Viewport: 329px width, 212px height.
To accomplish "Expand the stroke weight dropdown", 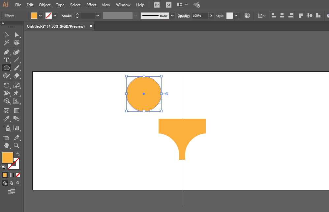I will (98, 15).
